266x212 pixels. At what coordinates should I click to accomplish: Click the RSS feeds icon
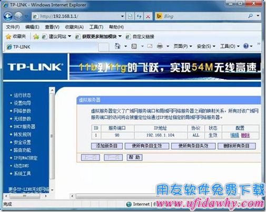click(x=134, y=46)
